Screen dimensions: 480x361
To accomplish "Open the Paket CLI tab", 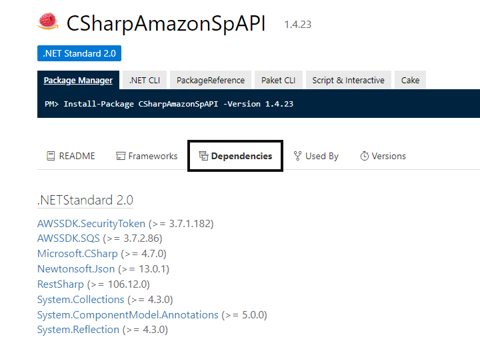I will [278, 80].
